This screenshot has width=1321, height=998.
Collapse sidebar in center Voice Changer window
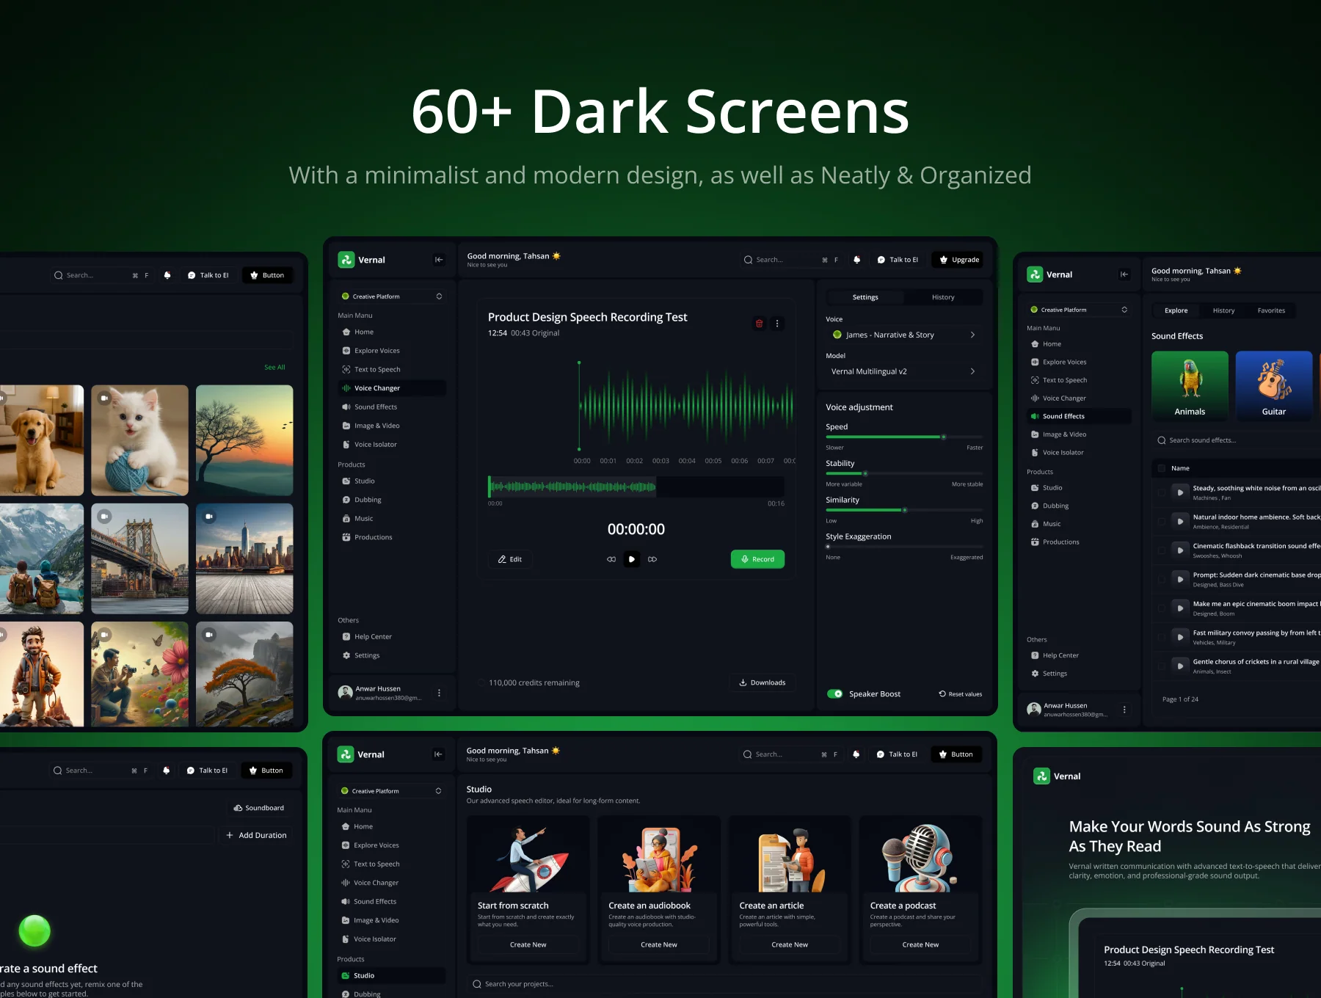click(x=439, y=260)
